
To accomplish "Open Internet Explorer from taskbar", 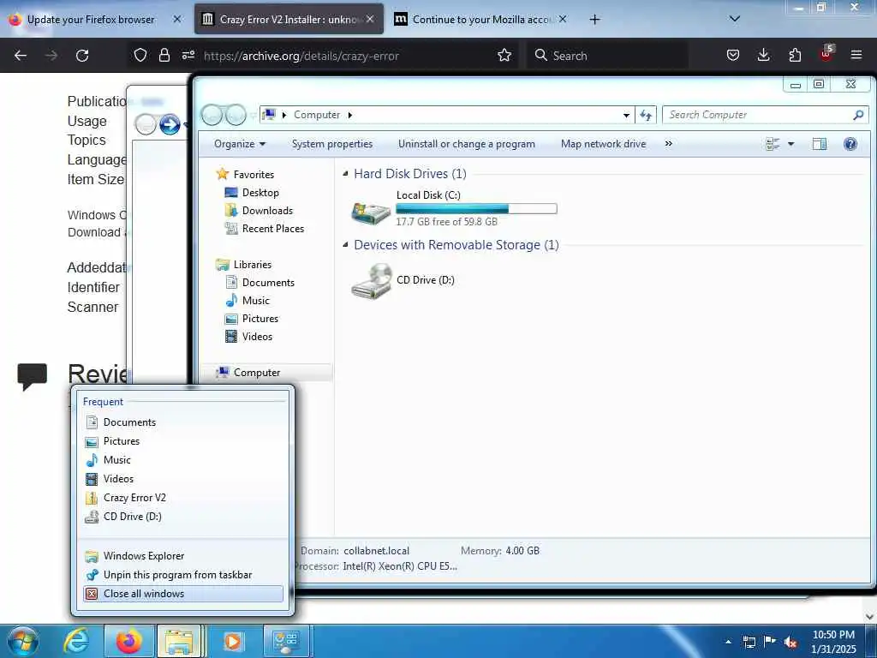I will pyautogui.click(x=76, y=641).
